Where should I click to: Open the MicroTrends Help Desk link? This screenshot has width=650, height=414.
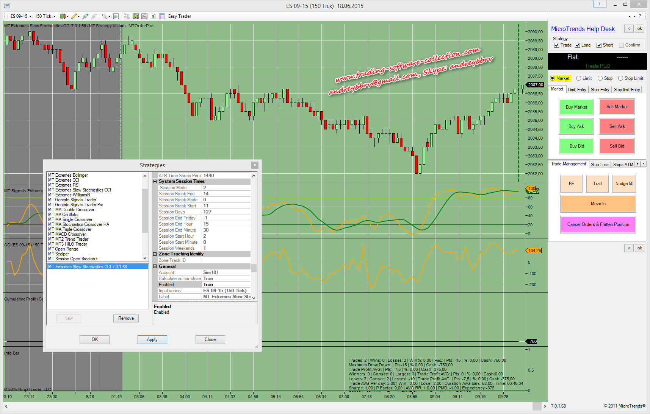pos(583,29)
